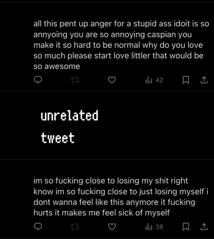214x239 pixels.
Task: Open the middle unrelated tweet
Action: pyautogui.click(x=107, y=125)
